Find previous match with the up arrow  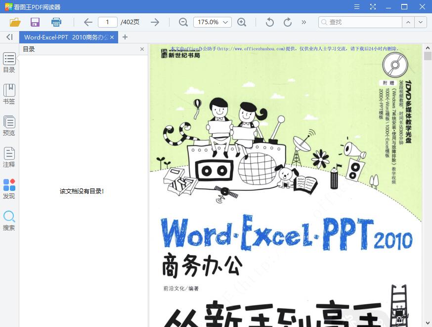click(408, 22)
